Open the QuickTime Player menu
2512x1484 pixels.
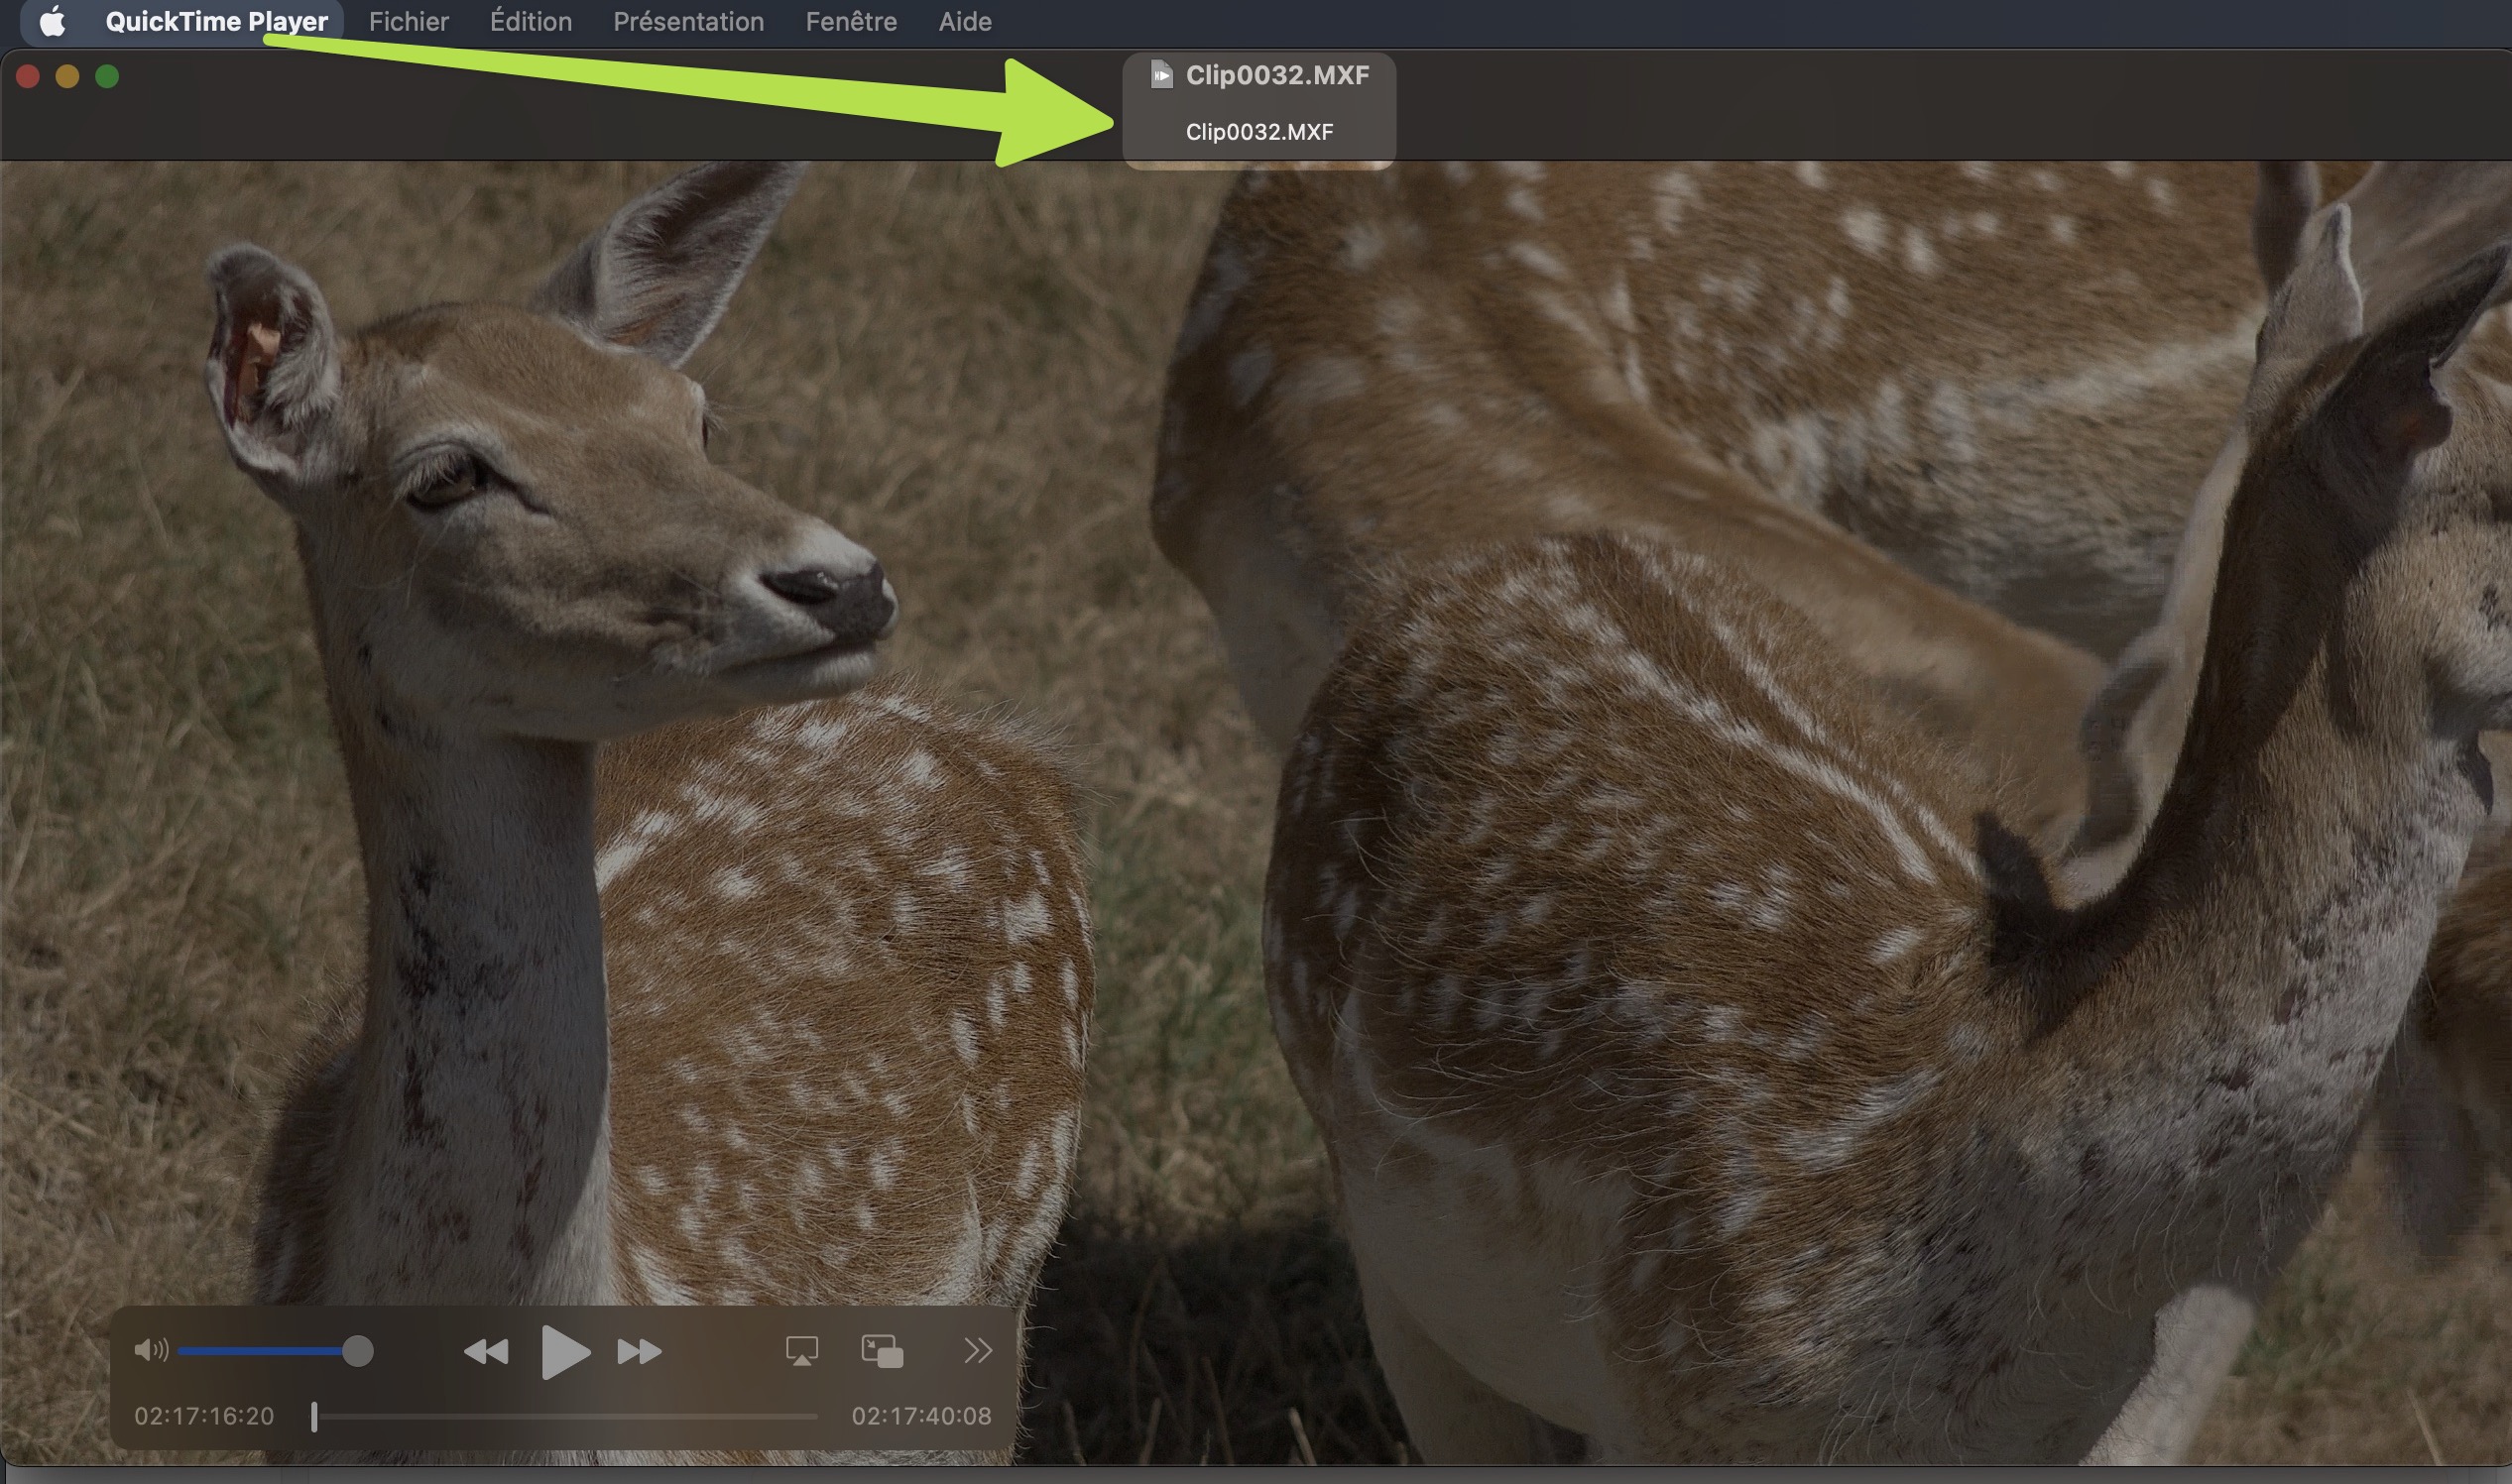coord(216,21)
